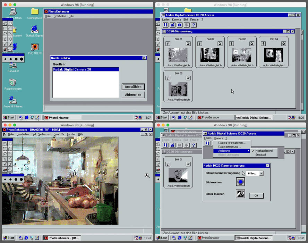Open Kamera menu in five-slide DC20 Access window
This screenshot has height=243, width=308.
tap(176, 20)
